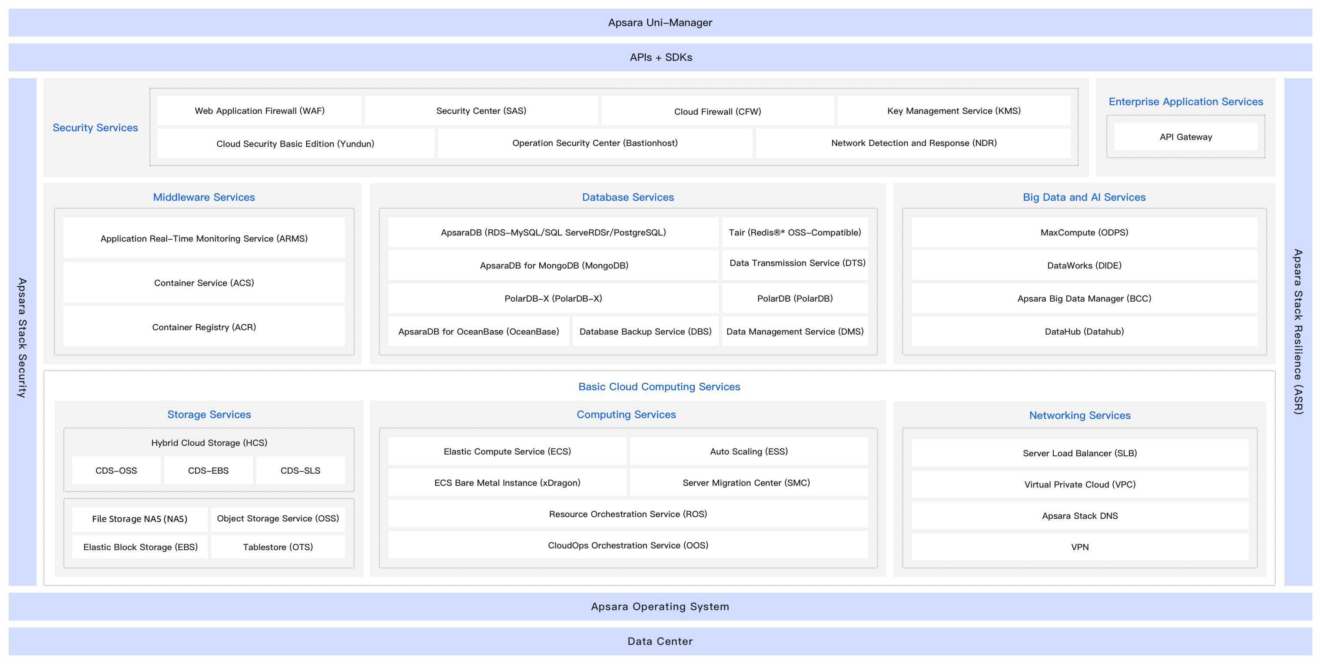Open Security Center (SAS) box

tap(481, 111)
